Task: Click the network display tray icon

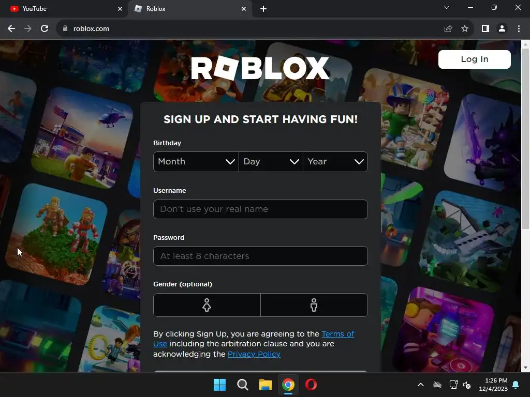Action: tap(453, 385)
